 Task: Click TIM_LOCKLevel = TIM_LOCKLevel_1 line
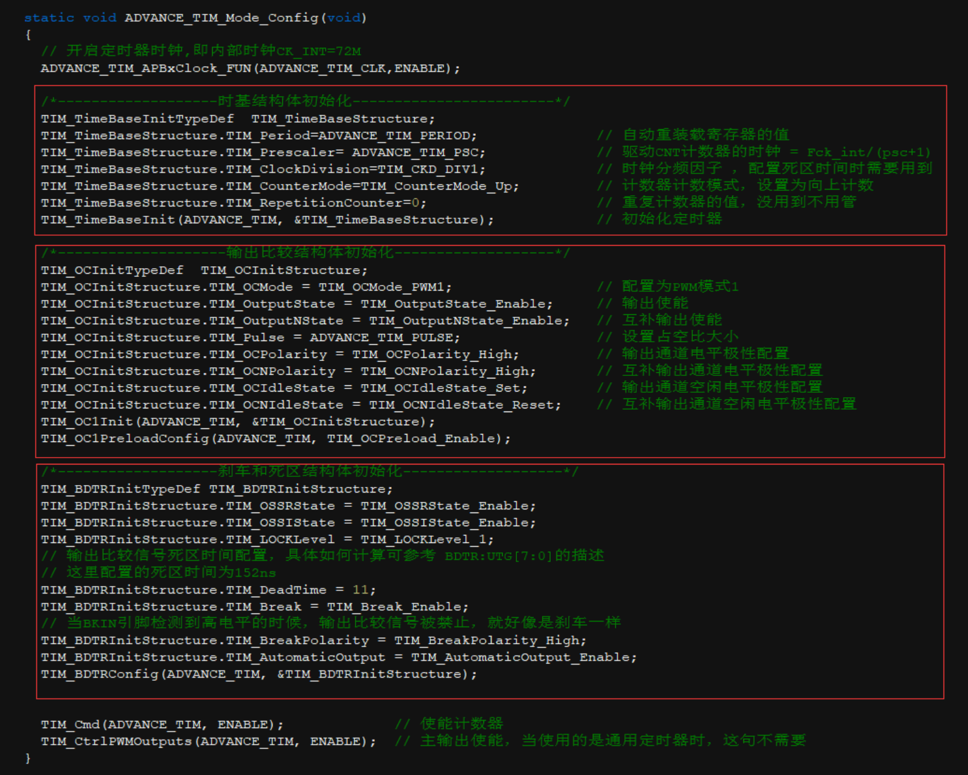click(x=268, y=539)
